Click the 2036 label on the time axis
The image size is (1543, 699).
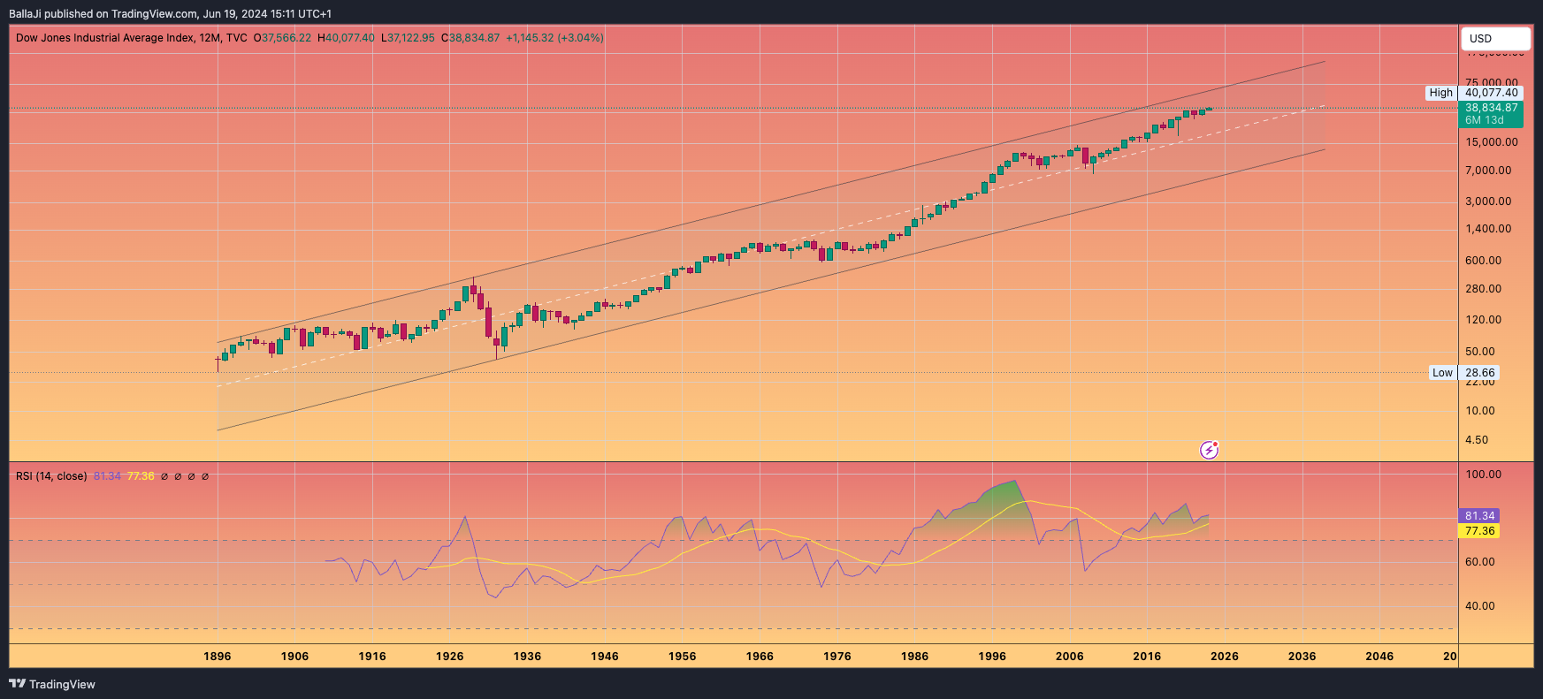[x=1302, y=657]
